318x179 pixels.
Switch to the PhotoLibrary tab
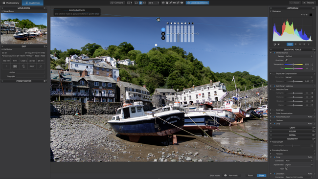coord(11,3)
